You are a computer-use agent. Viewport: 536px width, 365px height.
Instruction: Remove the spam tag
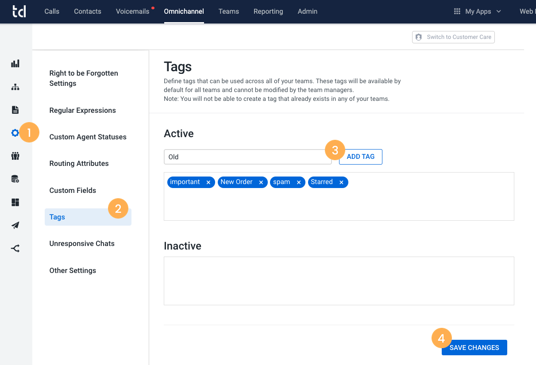click(x=299, y=182)
